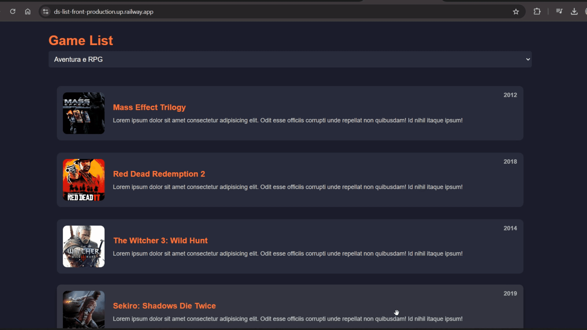Click the Mass Effect Trilogy description text
The width and height of the screenshot is (587, 330).
(288, 120)
